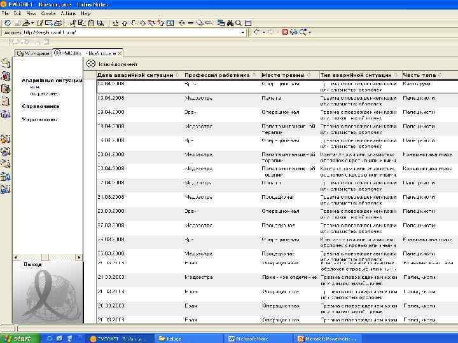
Task: Click the Windows Start button
Action: (x=20, y=339)
